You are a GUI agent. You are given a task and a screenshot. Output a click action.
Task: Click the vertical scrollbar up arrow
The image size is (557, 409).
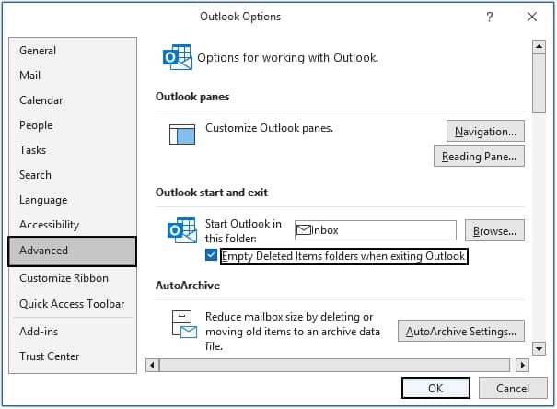[x=539, y=47]
